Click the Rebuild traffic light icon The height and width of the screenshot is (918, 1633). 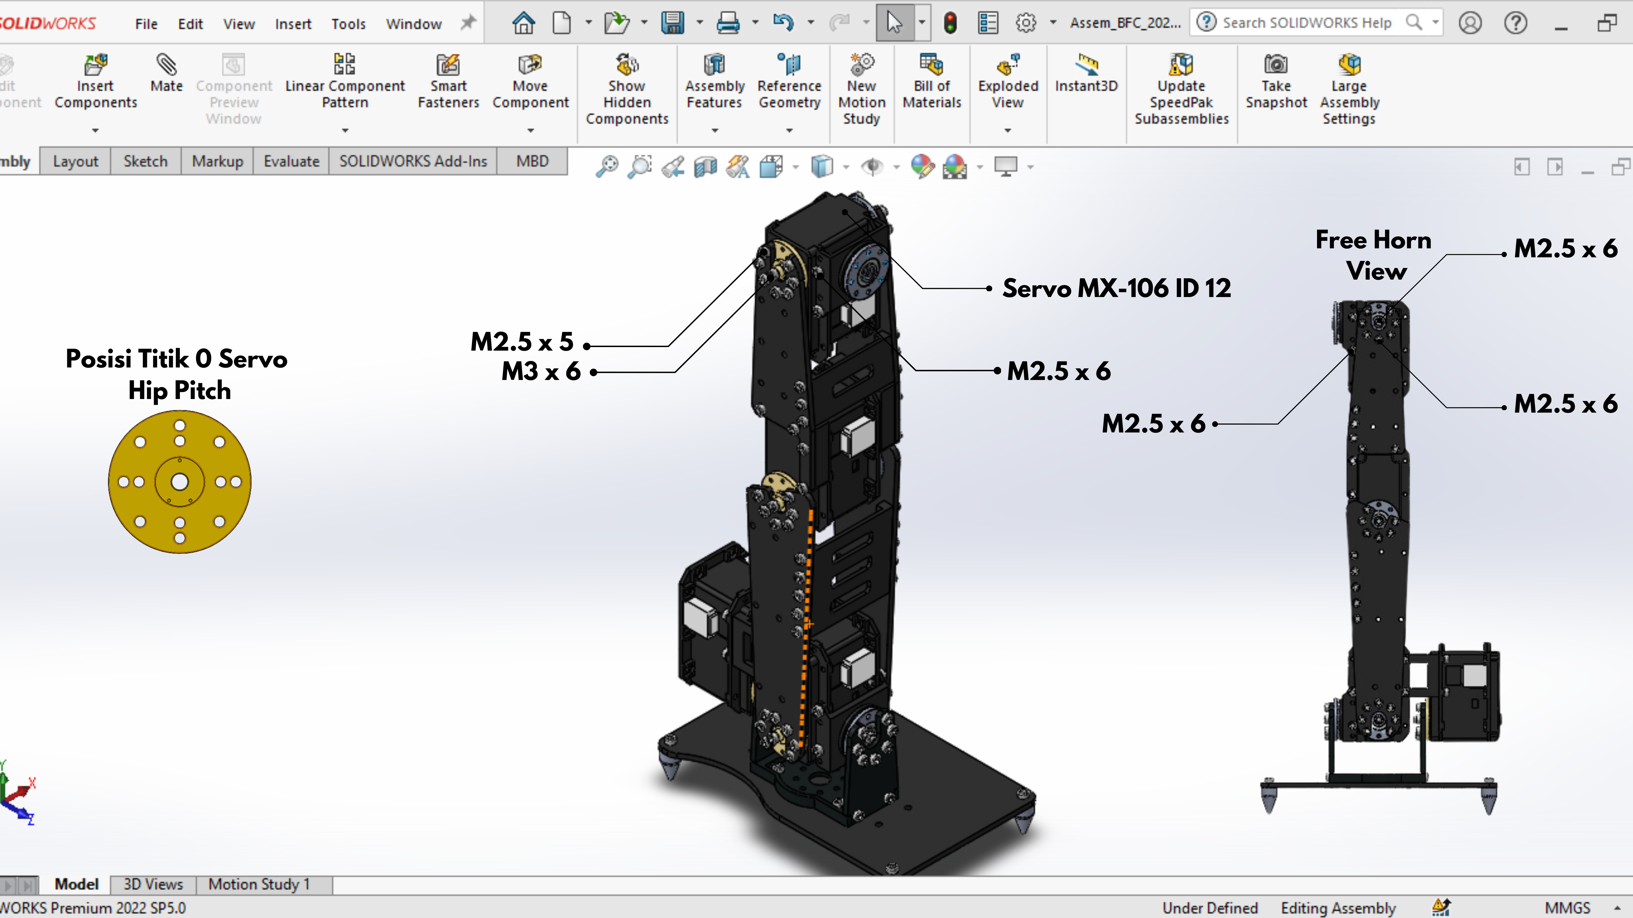coord(950,23)
